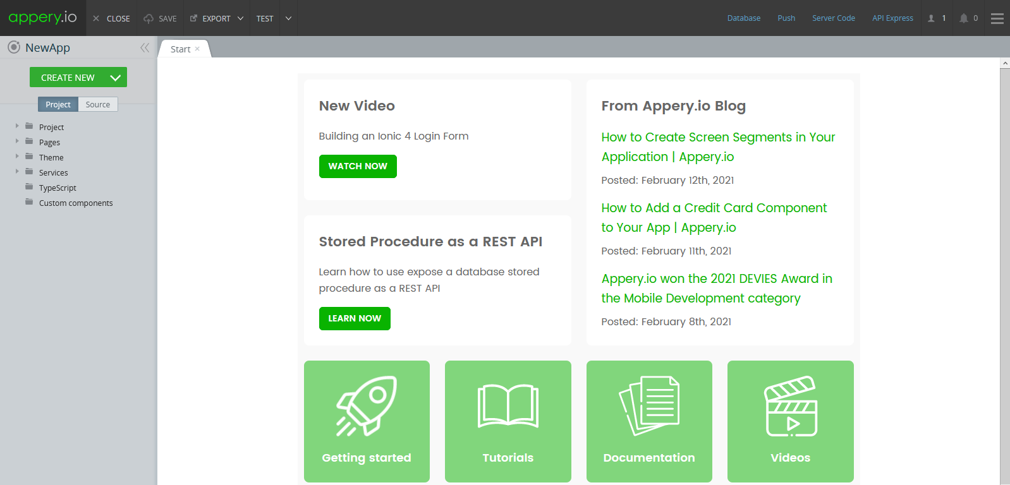Open the Getting started tile
1010x485 pixels.
367,421
